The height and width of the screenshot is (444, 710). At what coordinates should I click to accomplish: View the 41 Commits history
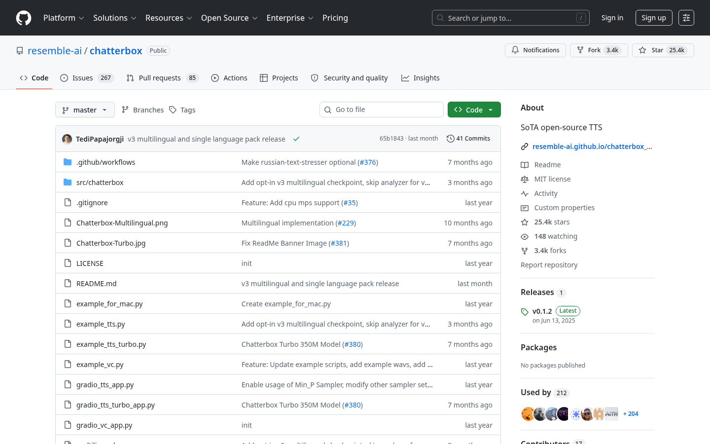tap(468, 139)
